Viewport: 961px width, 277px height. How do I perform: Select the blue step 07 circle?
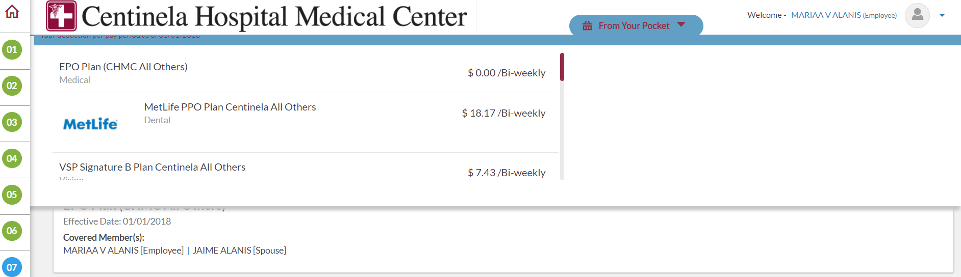[x=12, y=267]
